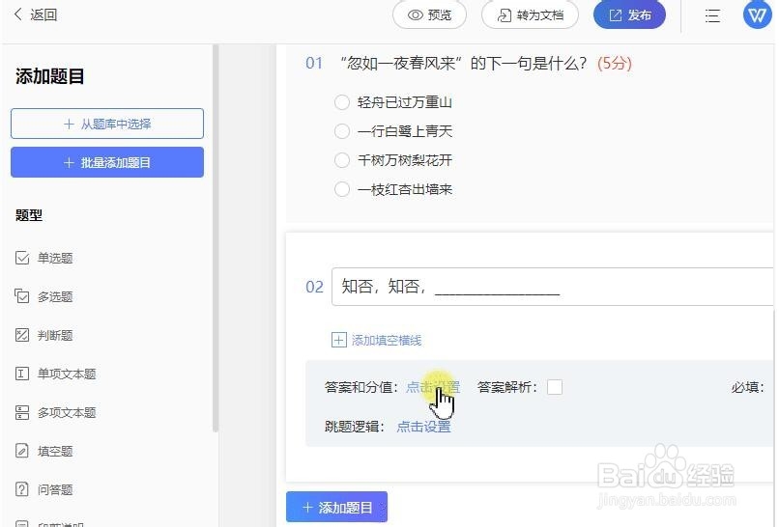
Task: Open 跳题逻辑 点击设置 link
Action: (x=423, y=427)
